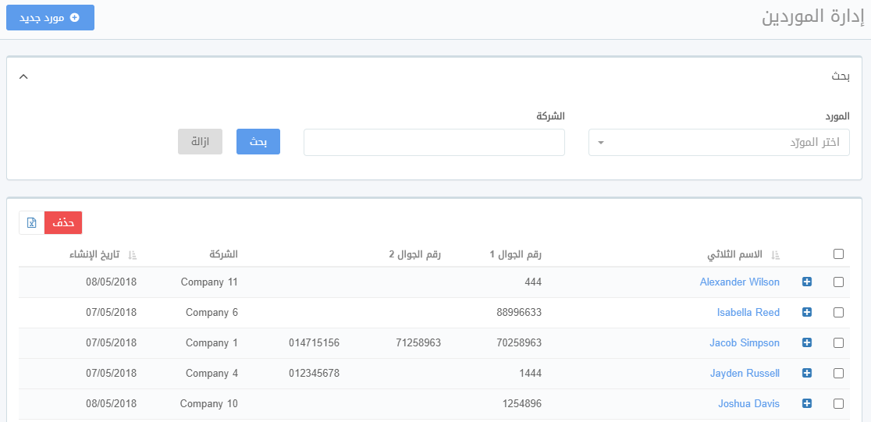Click the Excel export icon
Viewport: 871px width, 422px height.
click(x=32, y=223)
